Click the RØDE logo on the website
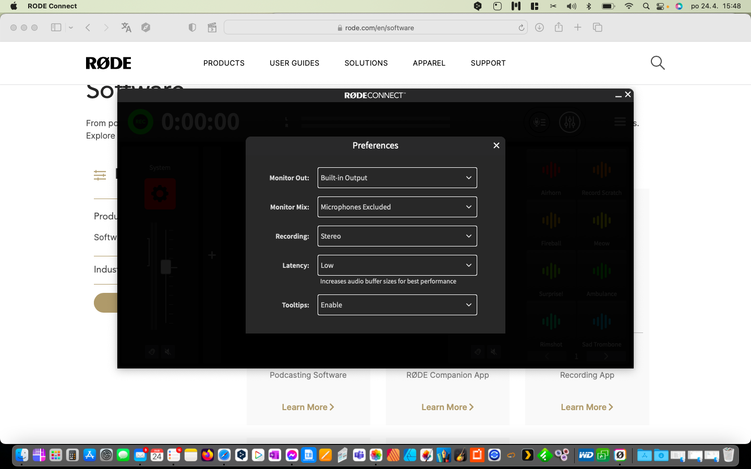The width and height of the screenshot is (751, 469). 108,63
